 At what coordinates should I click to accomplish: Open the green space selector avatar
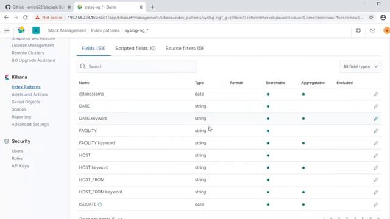36,30
